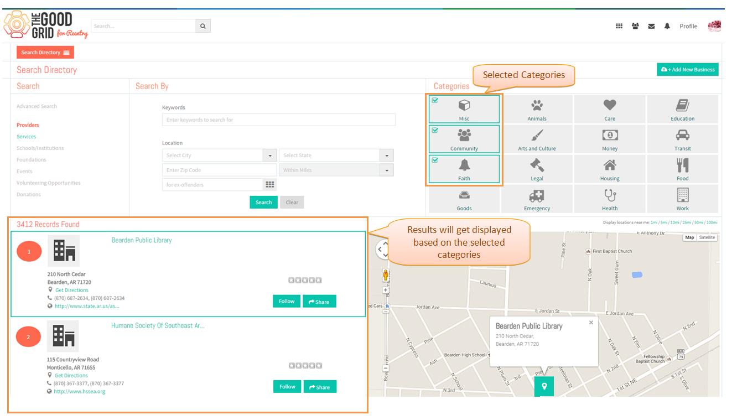Uncheck the Community category checkbox

(435, 131)
